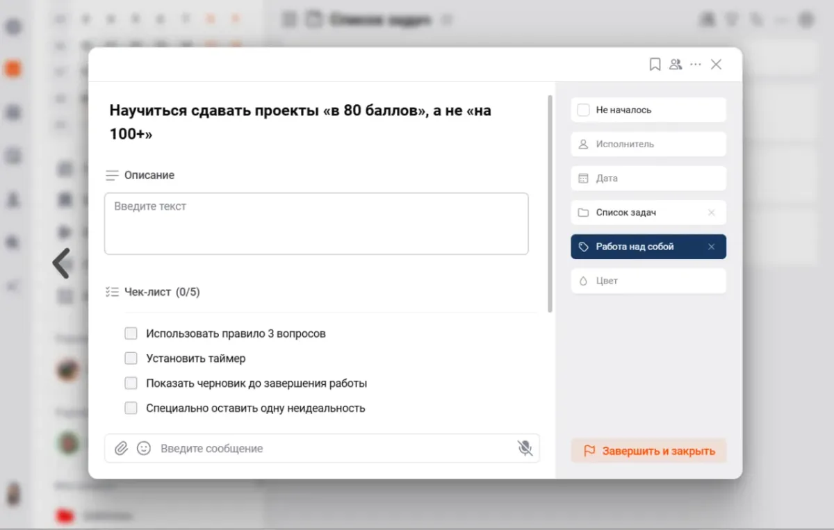Tick the 'Установить таймер' checkbox
834x530 pixels.
(x=131, y=358)
